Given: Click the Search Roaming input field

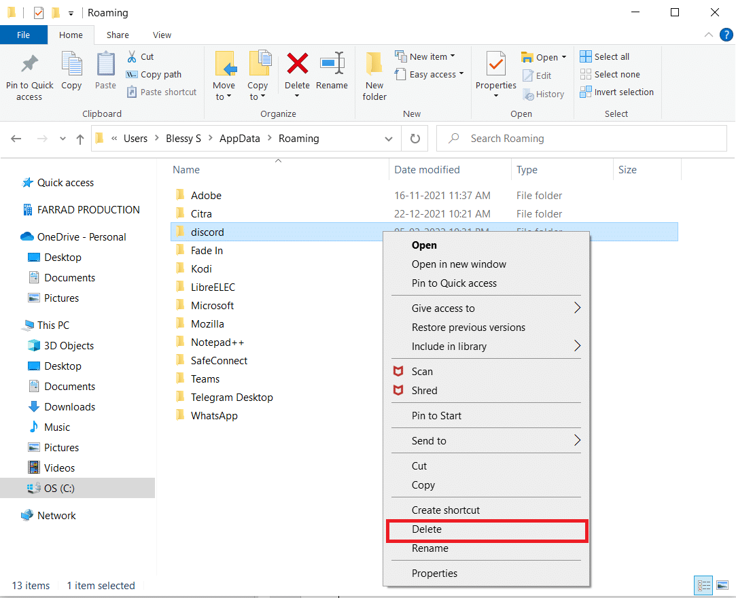Looking at the screenshot, I should 582,139.
